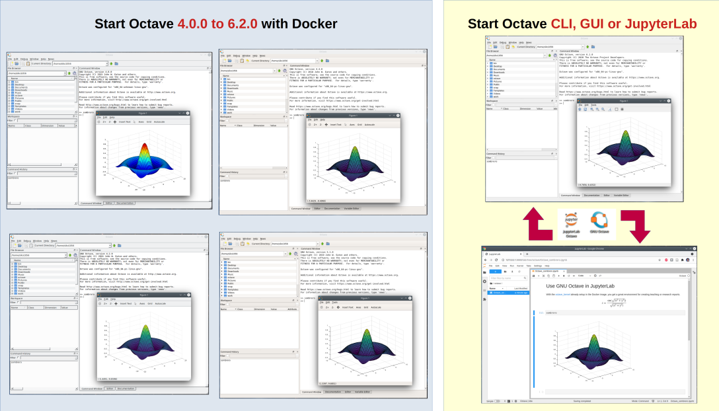The image size is (719, 411).
Task: Click the paste clipboard icon in Octave 4.0.0 toolbar
Action: (28, 63)
